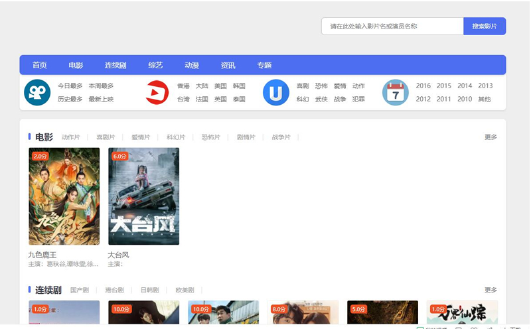531x329 pixels.
Task: Open the 动漫 navigation tab
Action: click(192, 65)
